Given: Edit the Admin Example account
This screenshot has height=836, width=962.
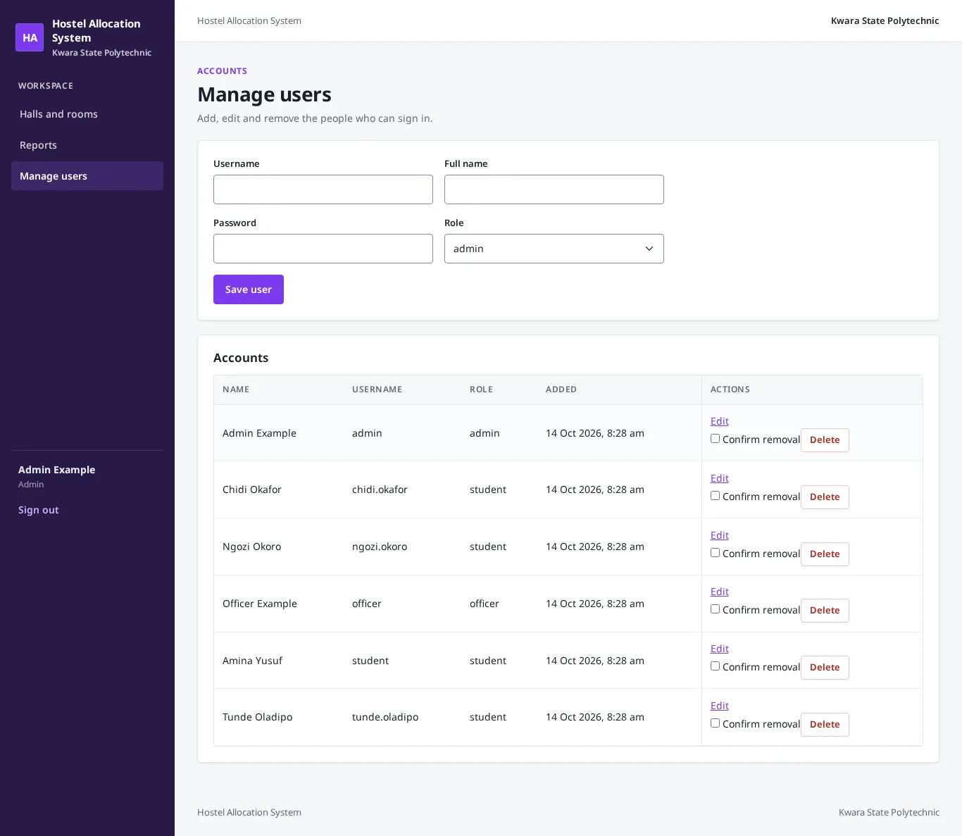Looking at the screenshot, I should pos(720,421).
